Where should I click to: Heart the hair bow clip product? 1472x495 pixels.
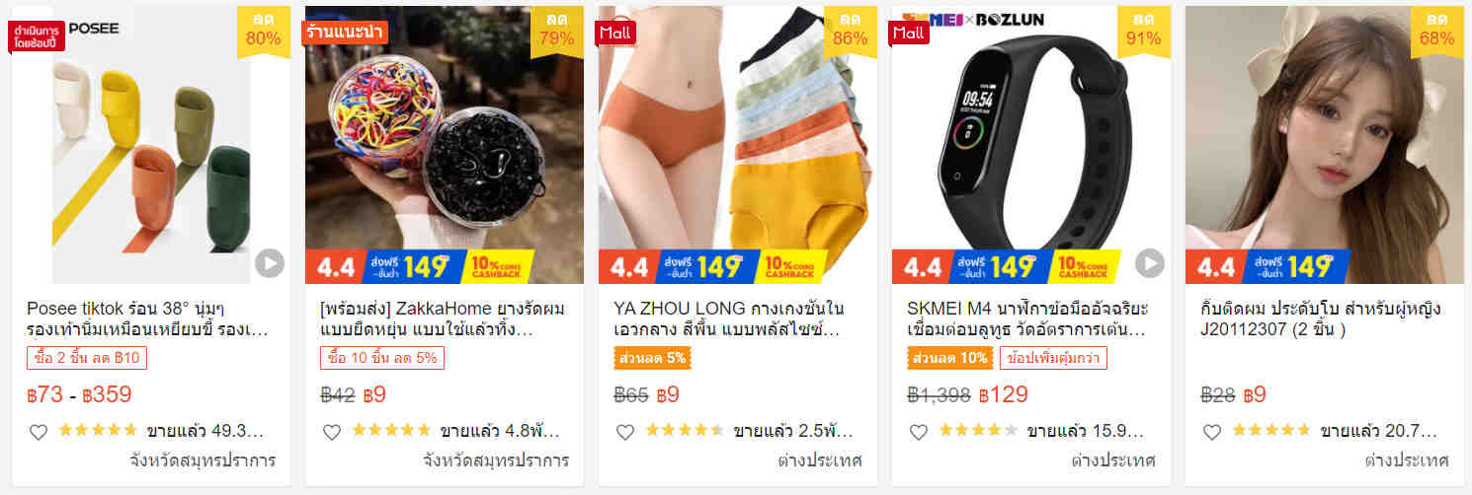pos(1212,431)
